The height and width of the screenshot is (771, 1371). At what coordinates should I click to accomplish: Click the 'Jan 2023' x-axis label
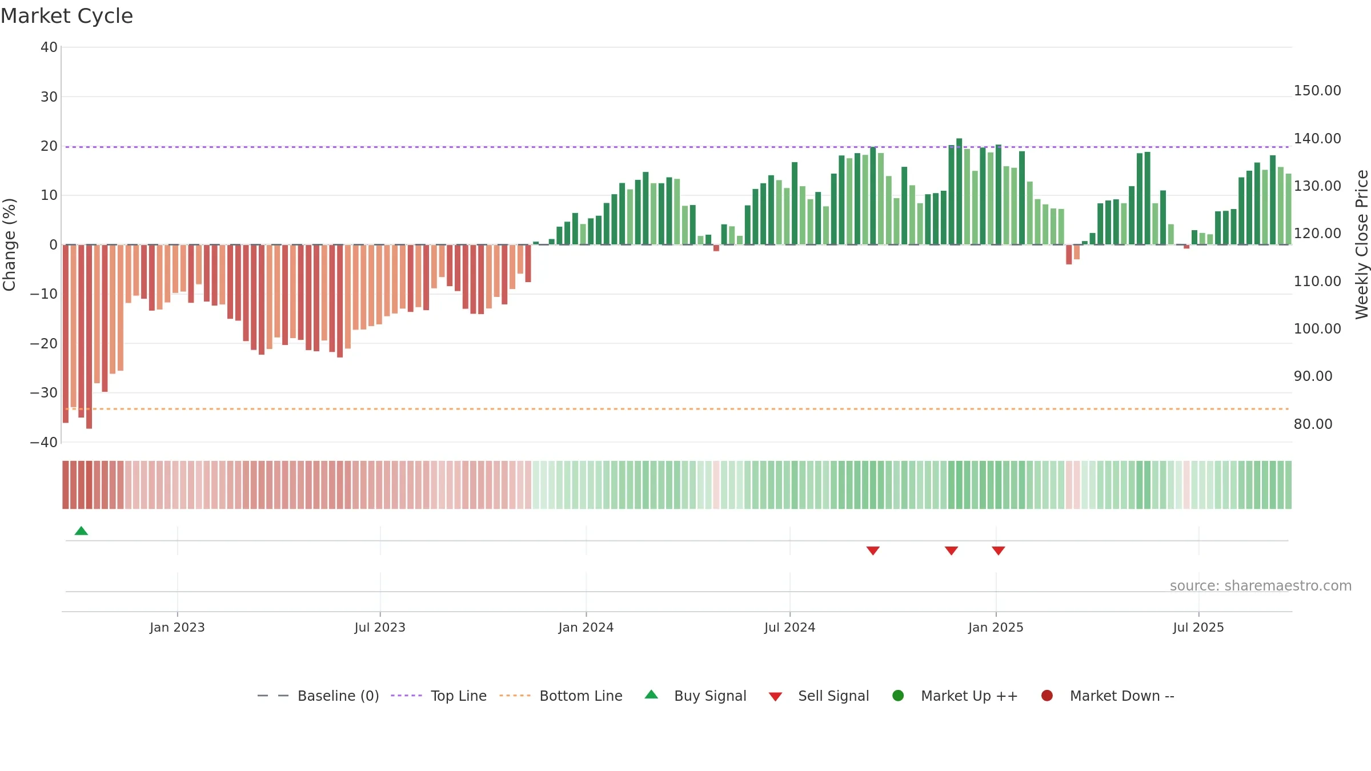177,627
